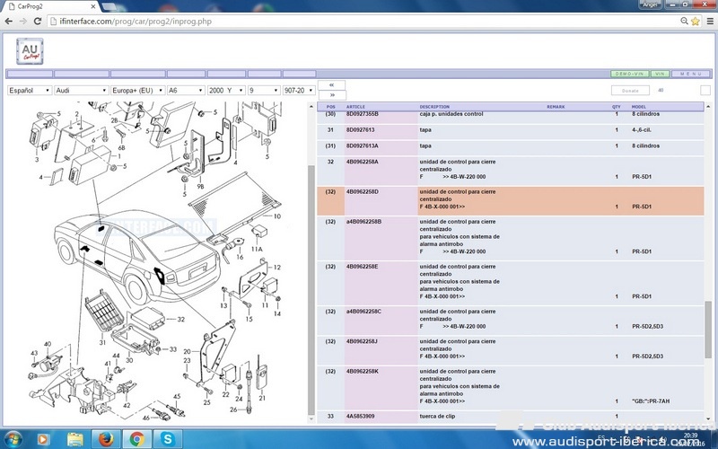Open Chrome from the taskbar
The width and height of the screenshot is (718, 449).
pos(136,439)
